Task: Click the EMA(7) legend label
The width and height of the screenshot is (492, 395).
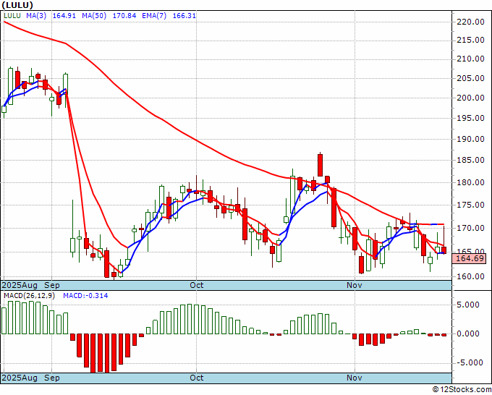Action: (154, 15)
